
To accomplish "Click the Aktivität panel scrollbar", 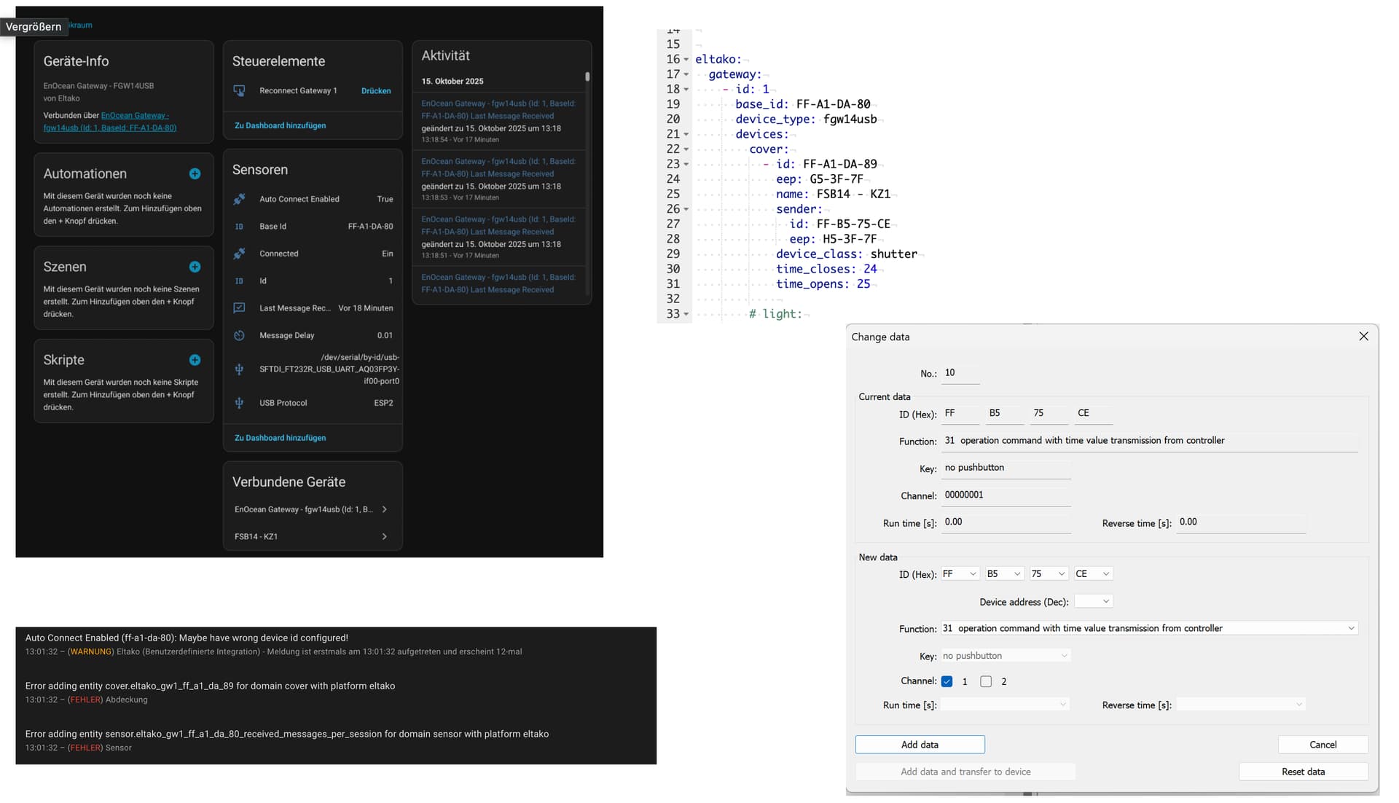I will (x=587, y=77).
